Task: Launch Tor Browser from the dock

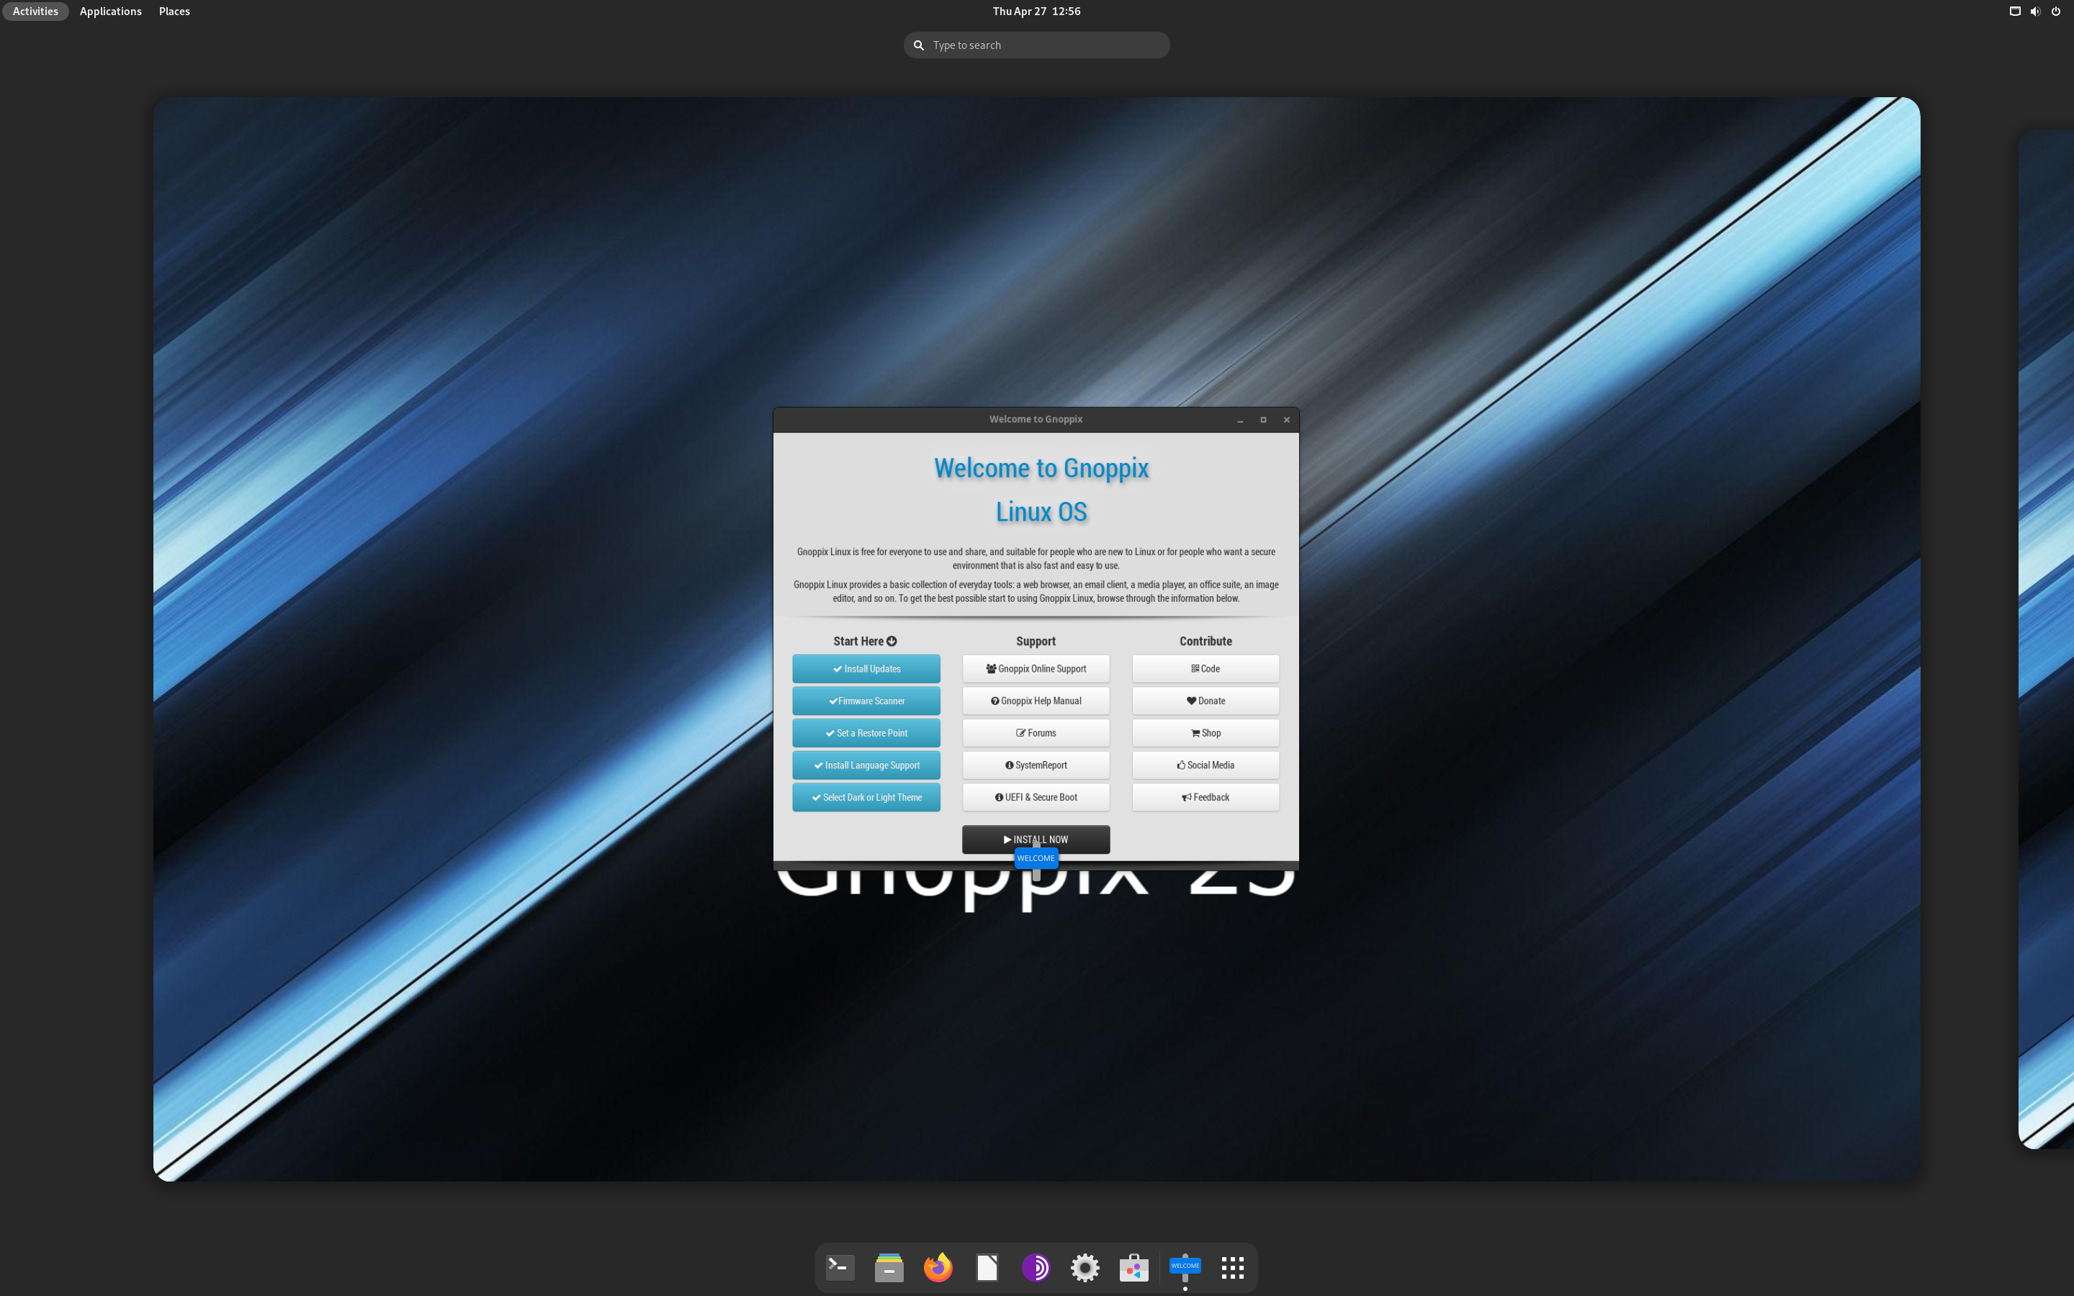Action: click(1036, 1267)
